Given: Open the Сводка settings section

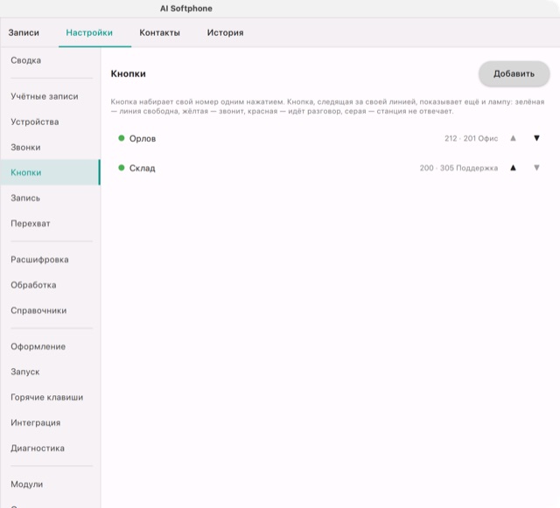Looking at the screenshot, I should coord(50,60).
